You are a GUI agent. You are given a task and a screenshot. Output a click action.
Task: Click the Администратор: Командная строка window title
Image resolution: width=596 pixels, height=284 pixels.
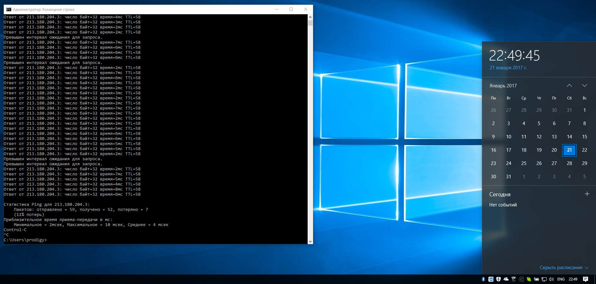coord(44,9)
